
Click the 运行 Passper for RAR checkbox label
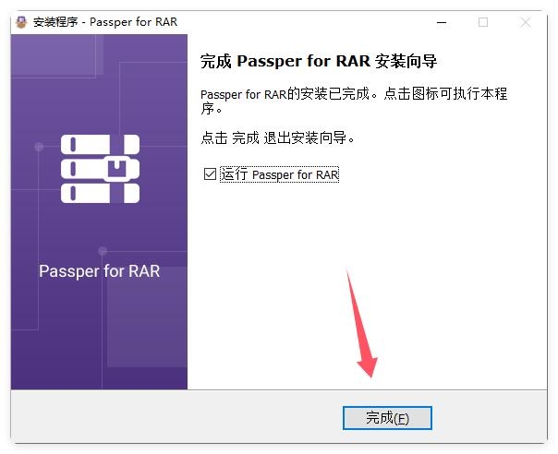pos(279,174)
